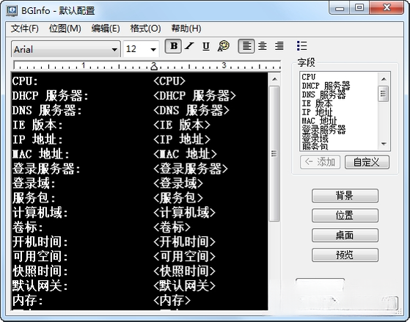Click the 背景 button
This screenshot has height=322, width=410.
345,196
